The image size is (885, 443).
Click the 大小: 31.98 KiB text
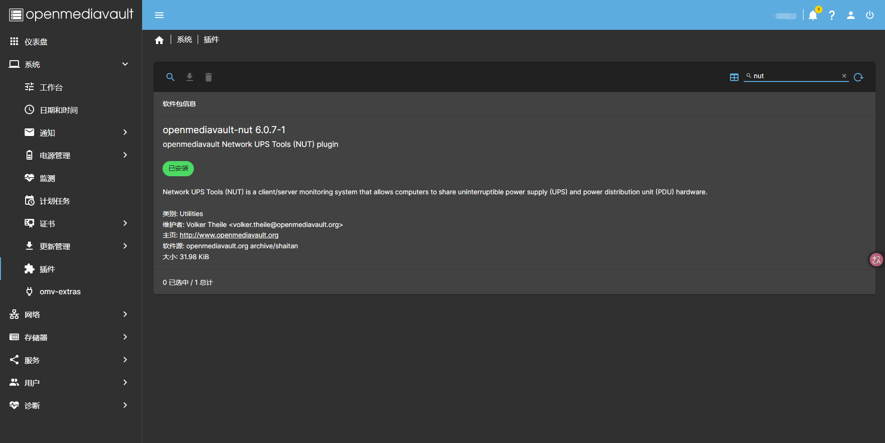click(x=186, y=257)
